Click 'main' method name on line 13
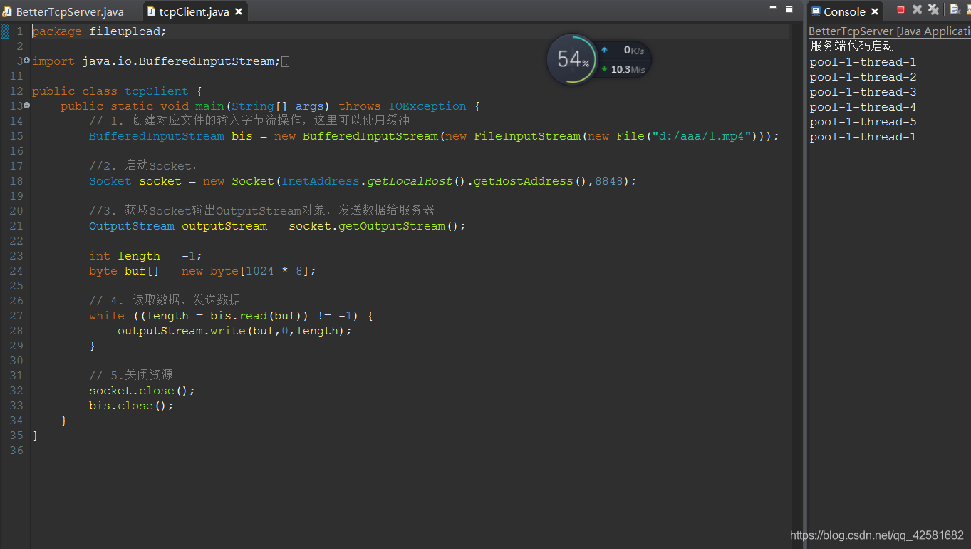971x549 pixels. coord(210,106)
